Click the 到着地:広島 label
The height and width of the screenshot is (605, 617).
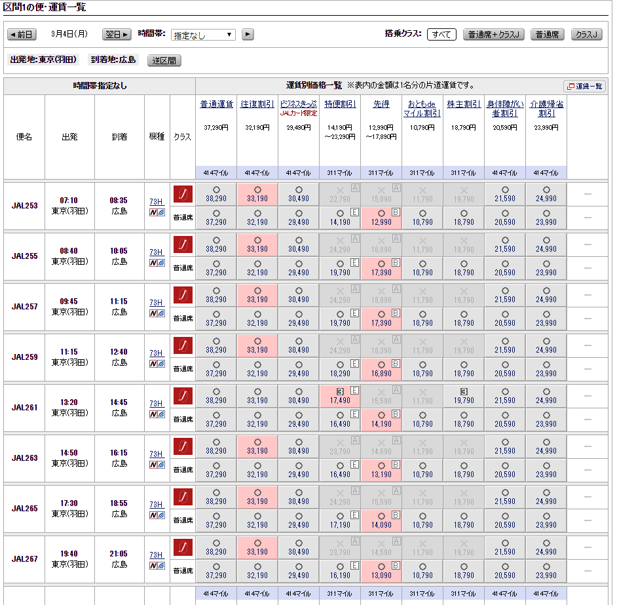pos(113,60)
